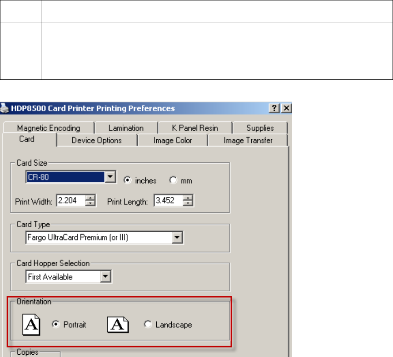Switch to the Magnetic Encoding tab
Viewport: 393px width, 357px height.
coord(49,128)
